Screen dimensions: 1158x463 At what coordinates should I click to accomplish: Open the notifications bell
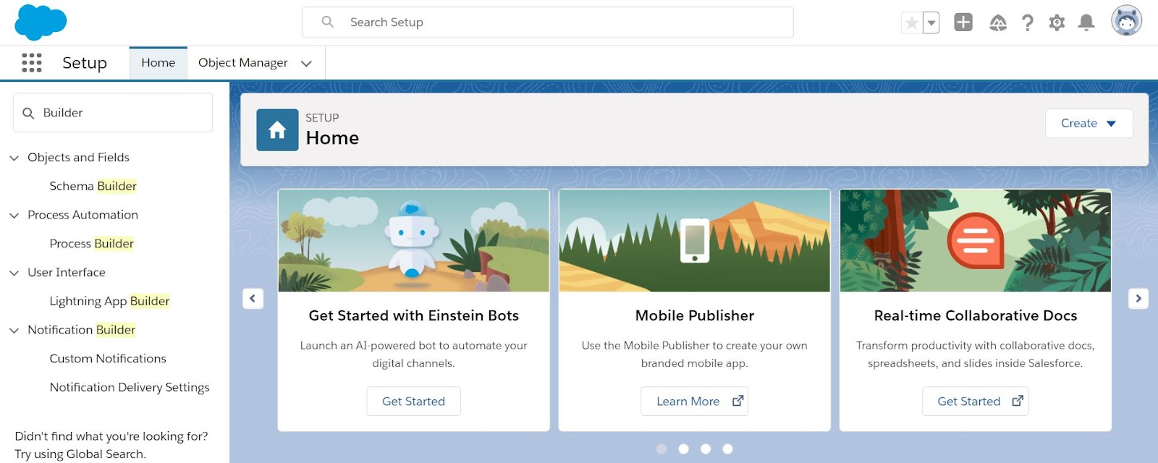tap(1086, 23)
